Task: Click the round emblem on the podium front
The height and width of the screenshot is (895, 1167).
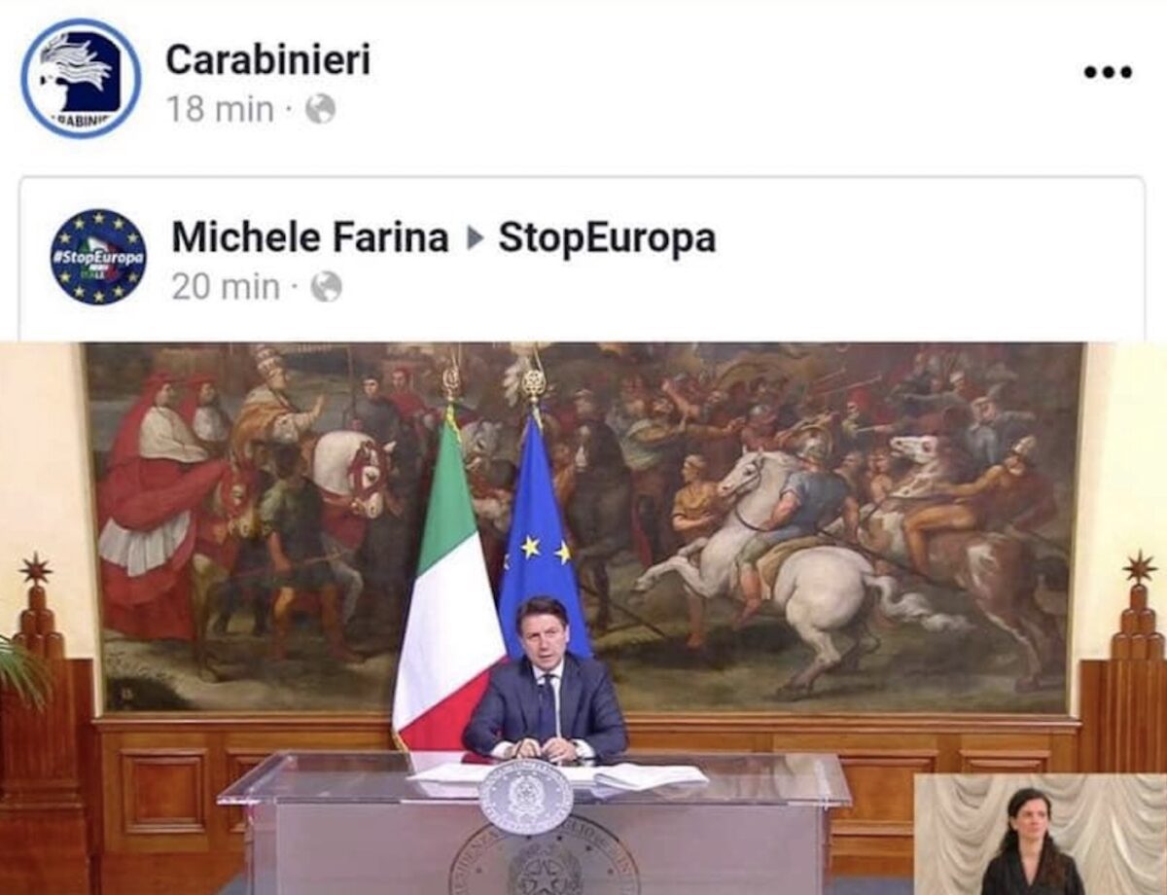Action: coord(525,796)
